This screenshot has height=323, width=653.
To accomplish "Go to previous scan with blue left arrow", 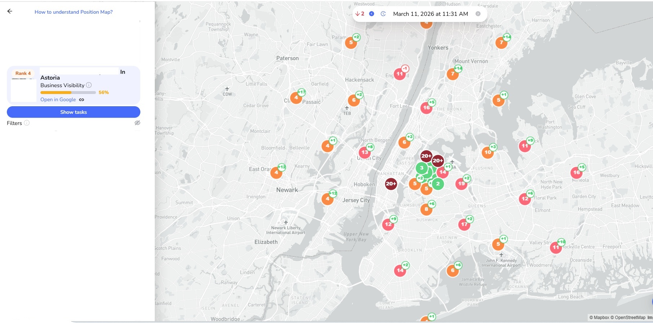I will pos(372,14).
